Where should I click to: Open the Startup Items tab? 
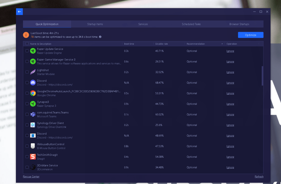95,24
